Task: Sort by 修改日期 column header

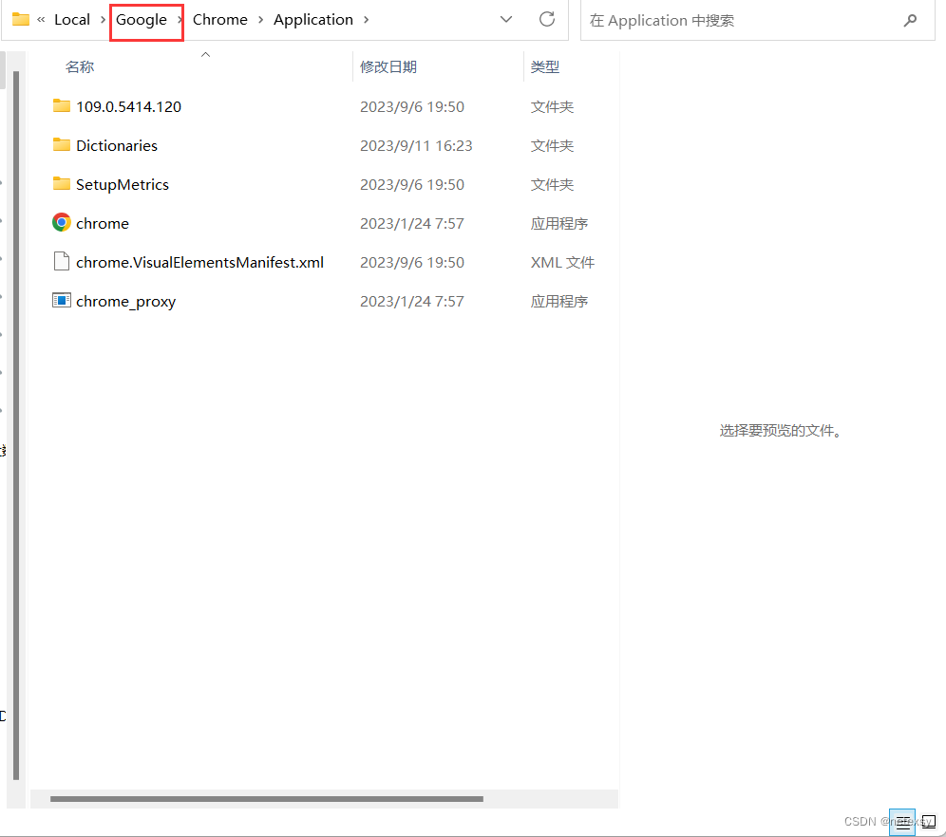Action: [x=388, y=66]
